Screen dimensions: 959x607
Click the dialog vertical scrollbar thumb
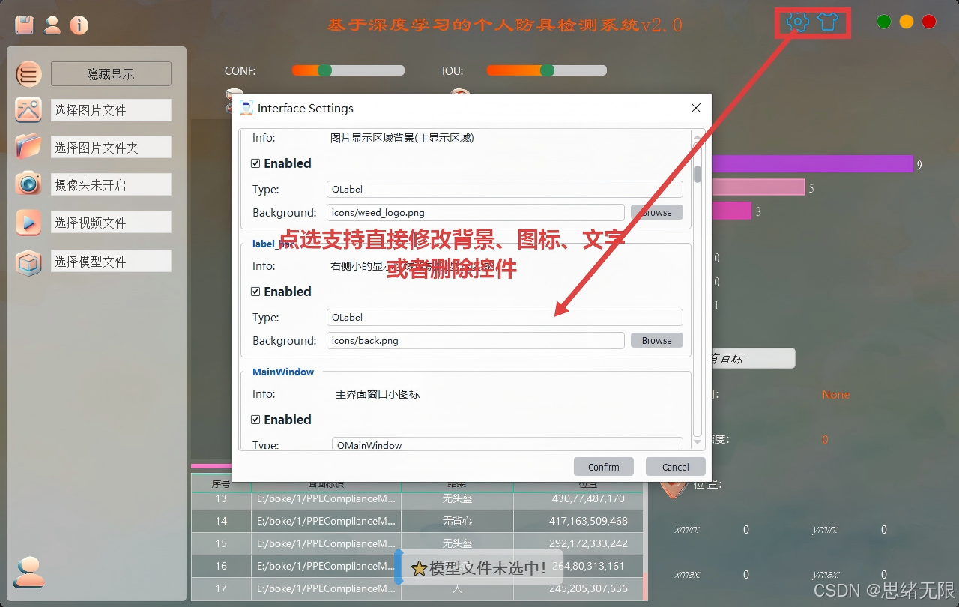pyautogui.click(x=698, y=174)
